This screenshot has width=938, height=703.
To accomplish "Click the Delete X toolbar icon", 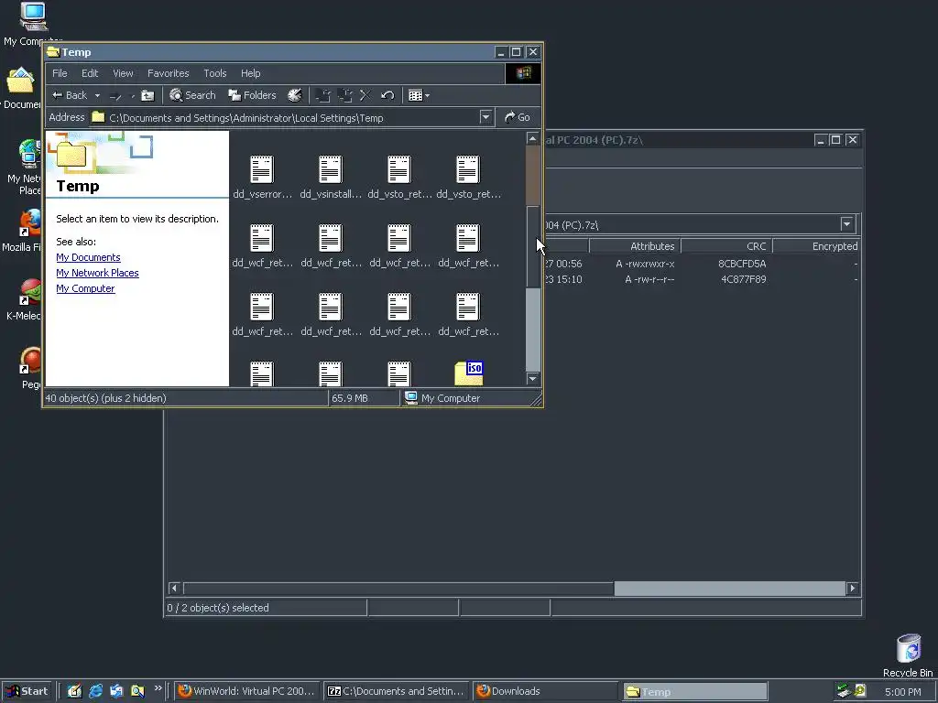I will 365,95.
